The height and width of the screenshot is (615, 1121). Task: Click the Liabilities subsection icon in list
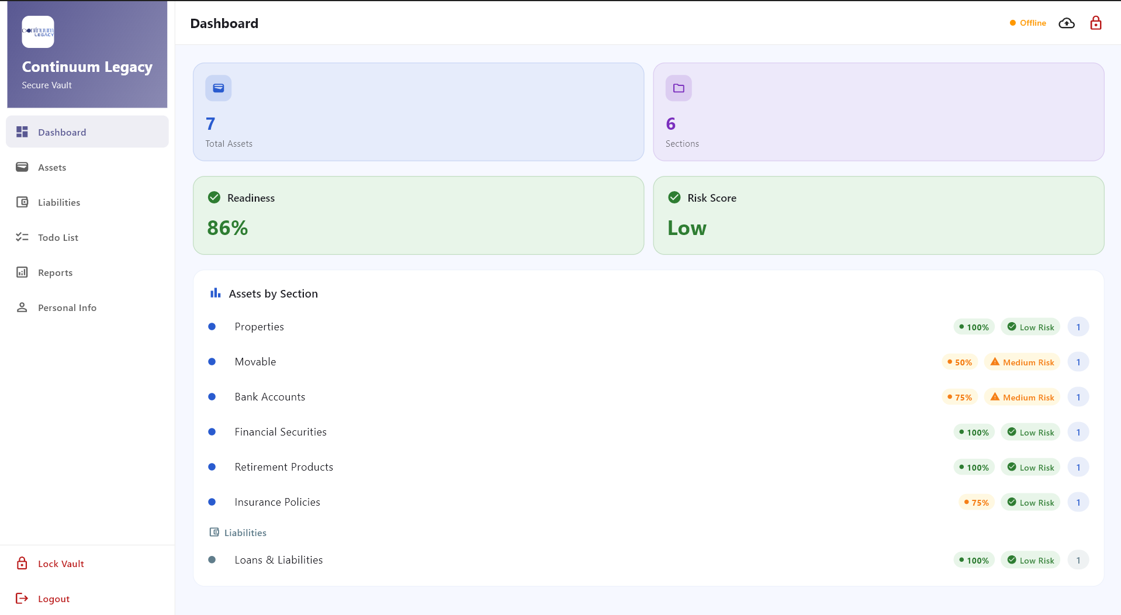(x=214, y=533)
